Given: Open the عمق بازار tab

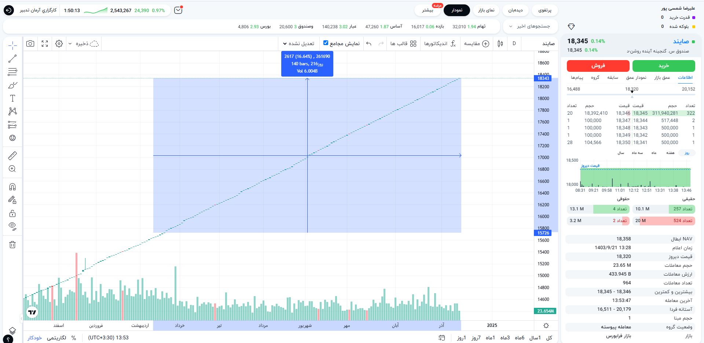Looking at the screenshot, I should point(662,77).
